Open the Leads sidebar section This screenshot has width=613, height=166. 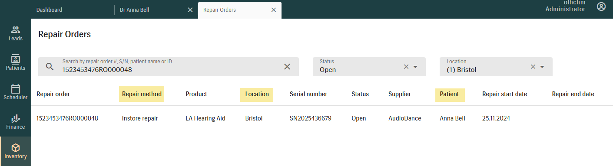pos(16,33)
